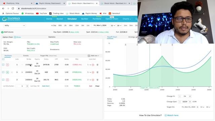Open lots exit dropdown on 25000CE row
Viewport: 215px width, 121px height.
89,72
